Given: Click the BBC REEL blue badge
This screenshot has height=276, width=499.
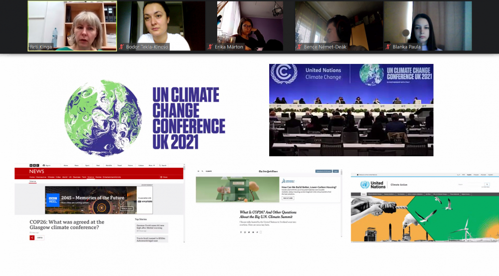Looking at the screenshot, I should [53, 200].
